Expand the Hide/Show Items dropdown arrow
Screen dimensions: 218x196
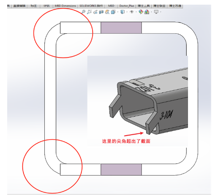point(136,12)
